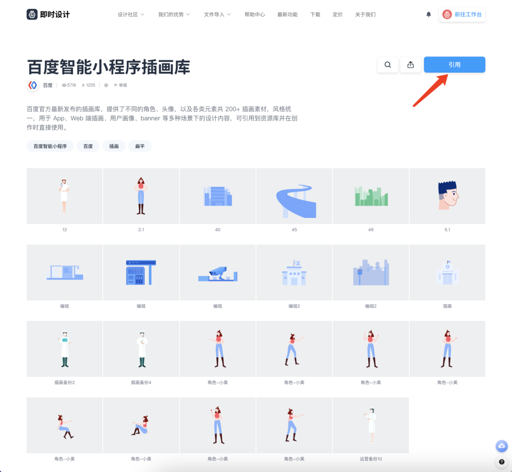Image resolution: width=512 pixels, height=472 pixels.
Task: Open the help question mark button
Action: (502, 462)
